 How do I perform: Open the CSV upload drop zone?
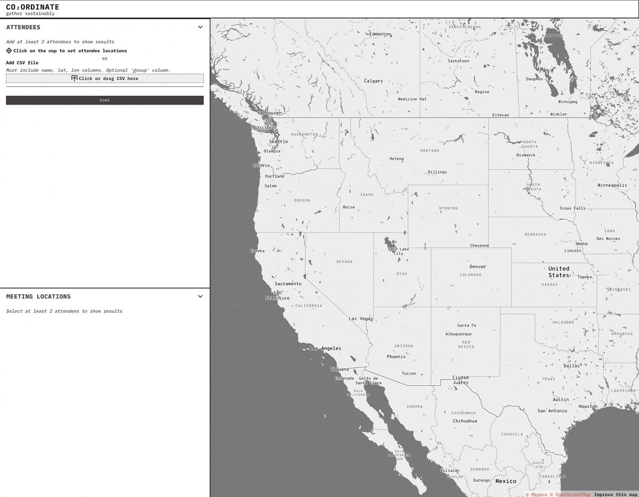tap(105, 79)
